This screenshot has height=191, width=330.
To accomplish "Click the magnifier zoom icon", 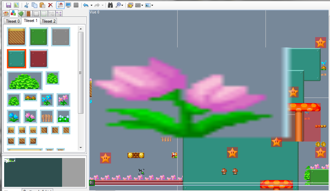I will click(x=118, y=5).
